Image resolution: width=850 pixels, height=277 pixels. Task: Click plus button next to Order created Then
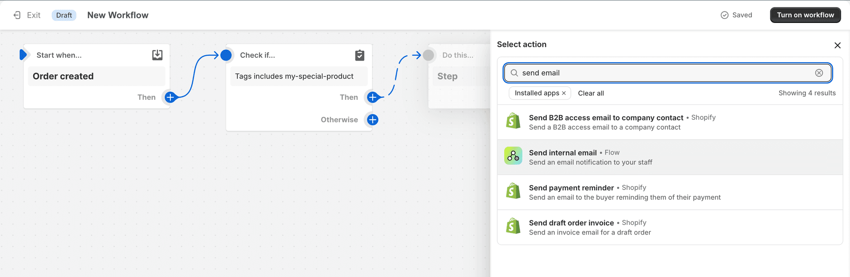pos(170,97)
